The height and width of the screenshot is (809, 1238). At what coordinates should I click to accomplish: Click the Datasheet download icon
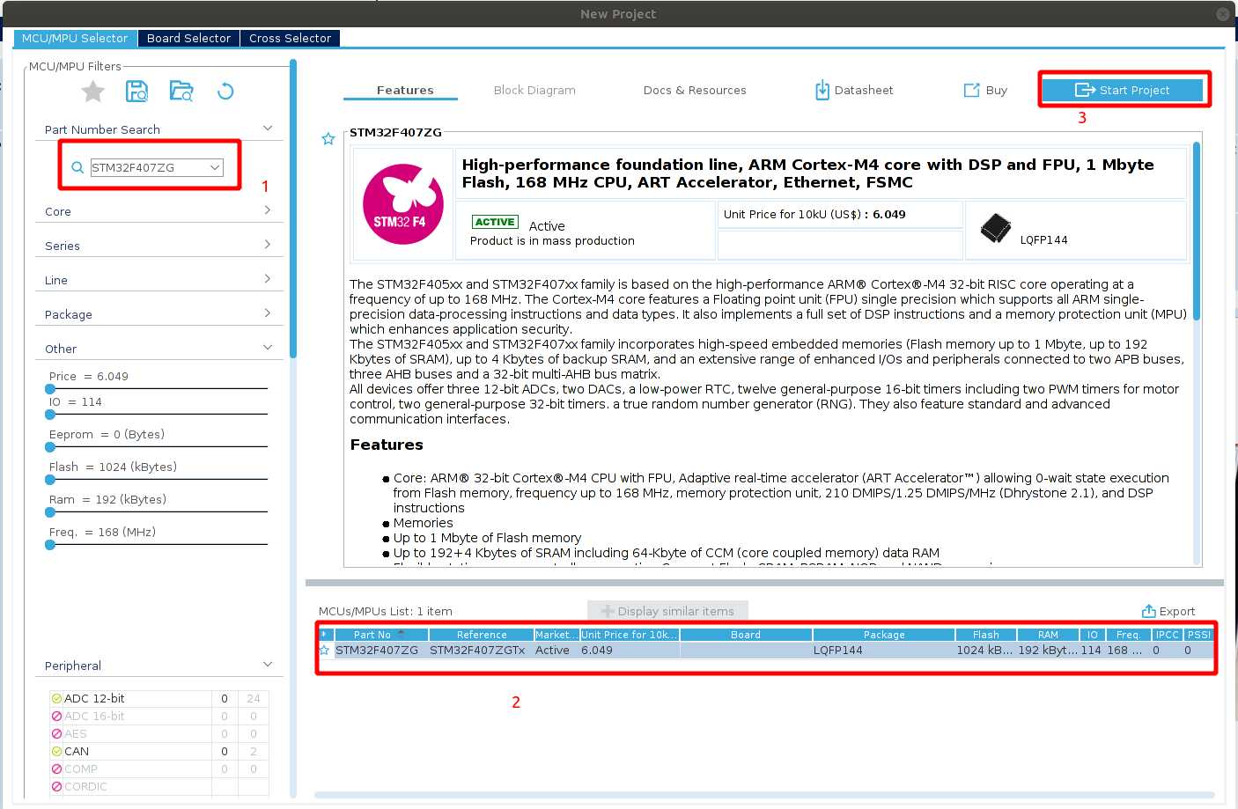[822, 90]
